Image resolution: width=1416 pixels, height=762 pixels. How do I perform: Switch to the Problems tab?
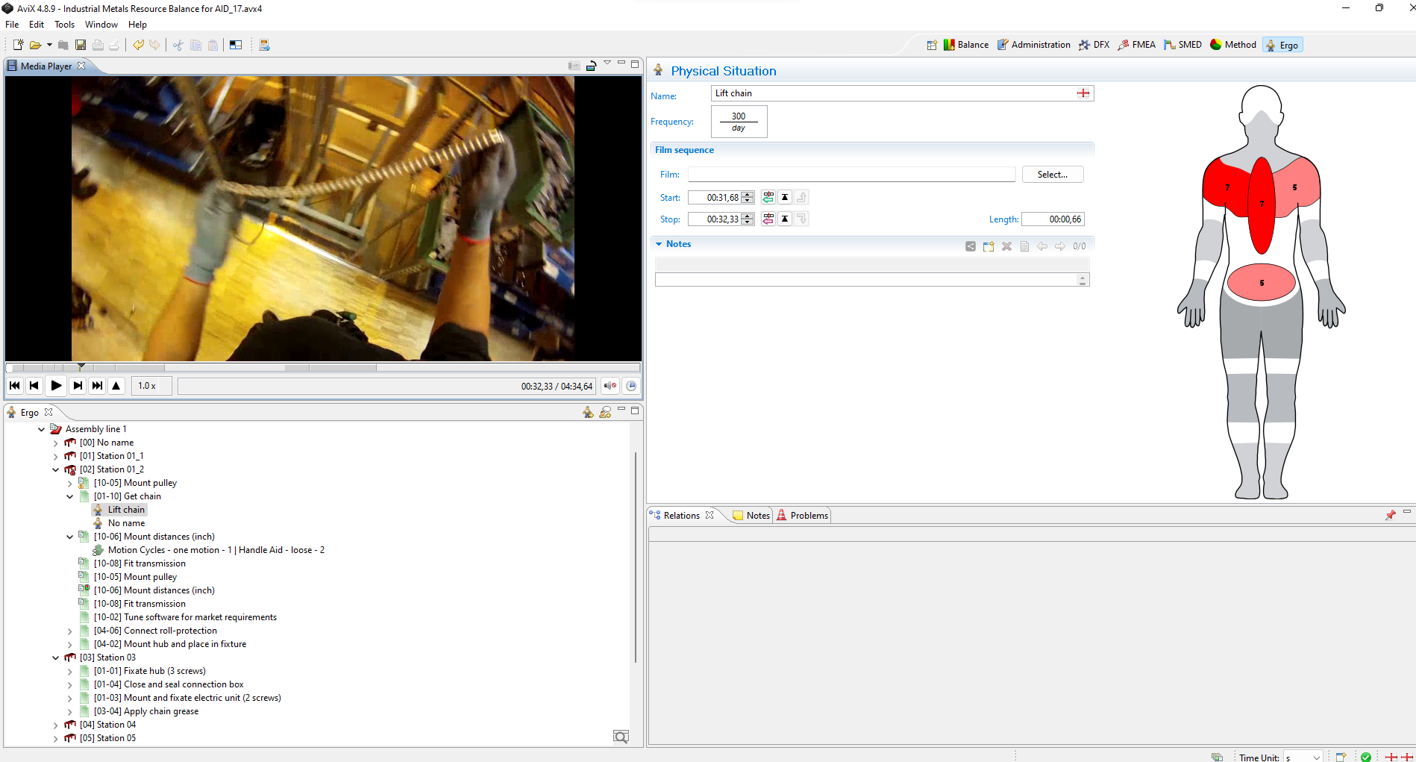(803, 516)
